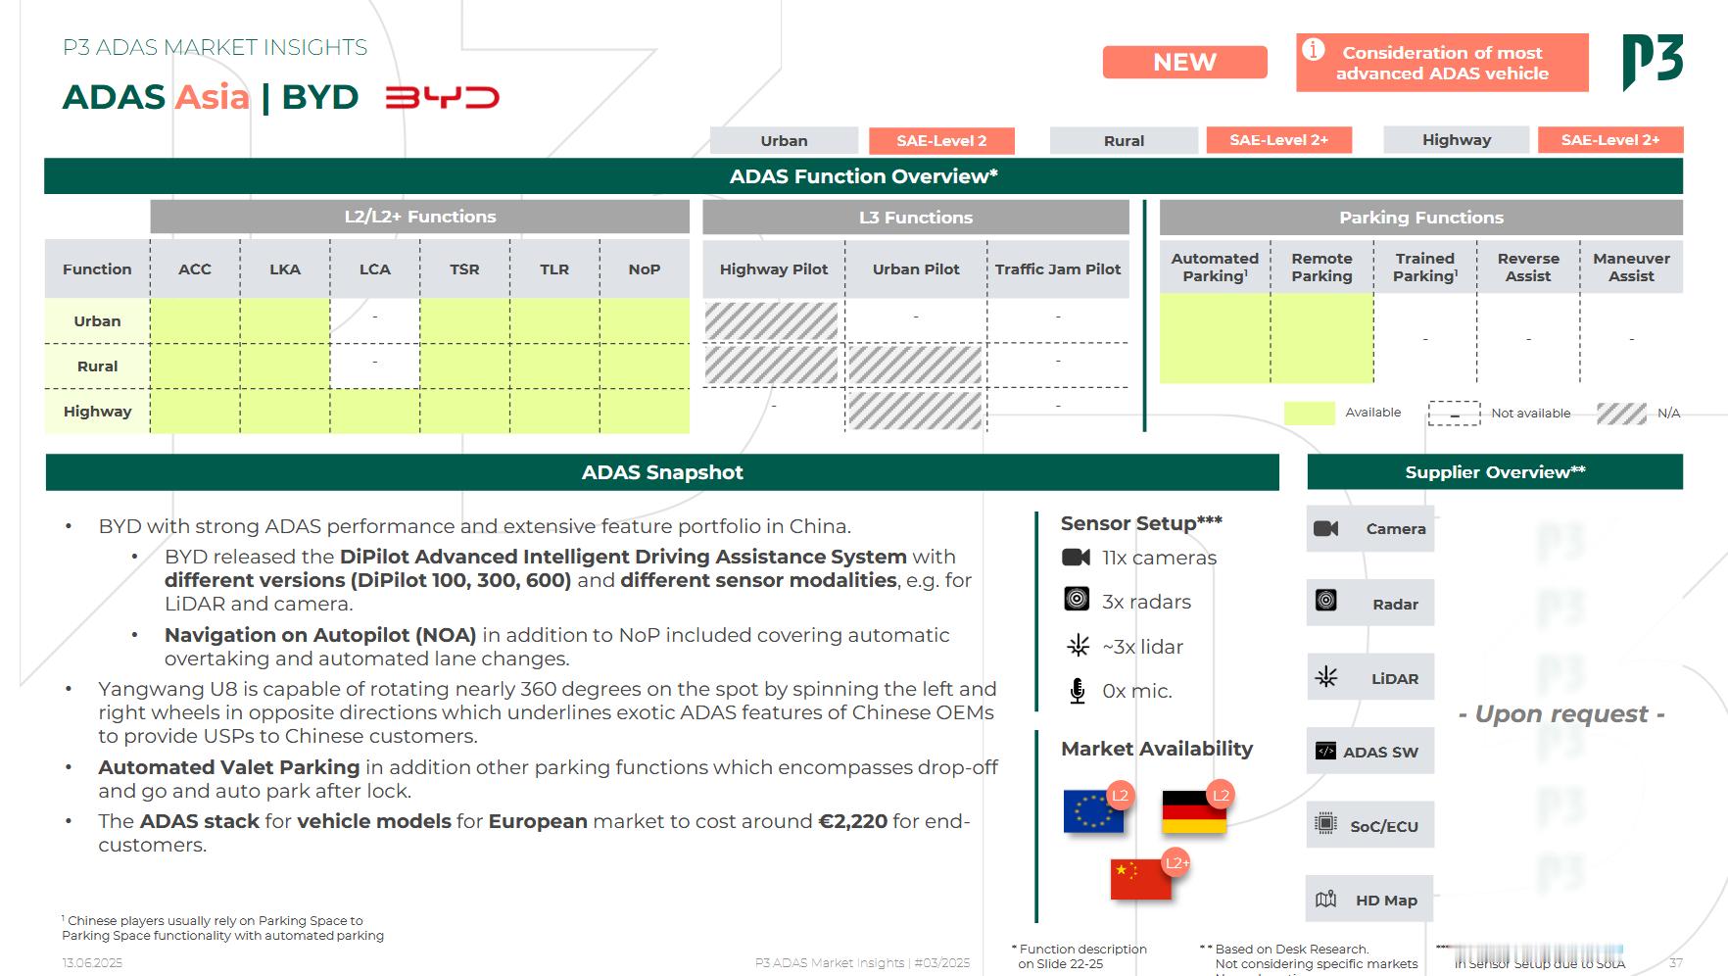Click the lidar icon beside ~3x lidar
This screenshot has height=976, width=1728.
pos(1078,646)
